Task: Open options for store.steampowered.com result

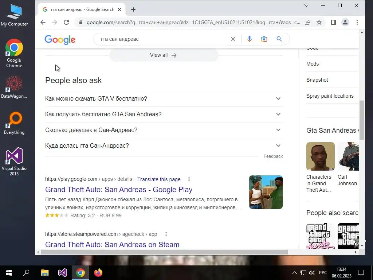Action: point(166,234)
